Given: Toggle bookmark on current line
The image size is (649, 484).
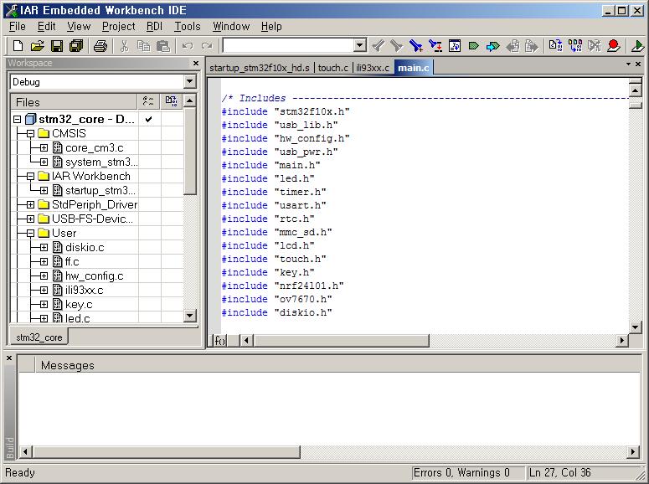Looking at the screenshot, I should (415, 45).
